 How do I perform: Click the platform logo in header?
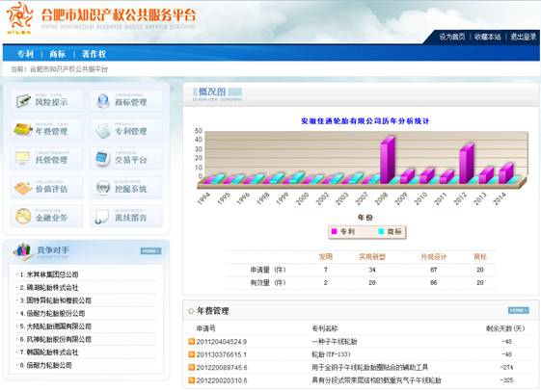tap(19, 17)
